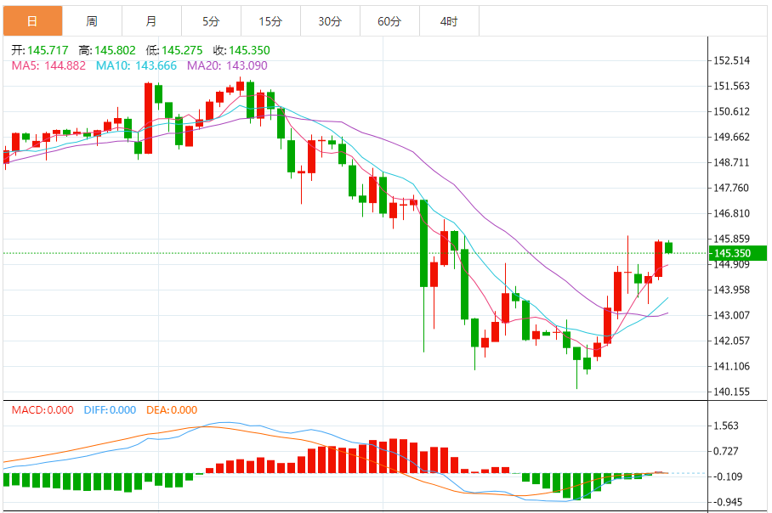Image resolution: width=772 pixels, height=513 pixels.
Task: Click the DIFF:0.000 indicator label
Action: coord(110,409)
